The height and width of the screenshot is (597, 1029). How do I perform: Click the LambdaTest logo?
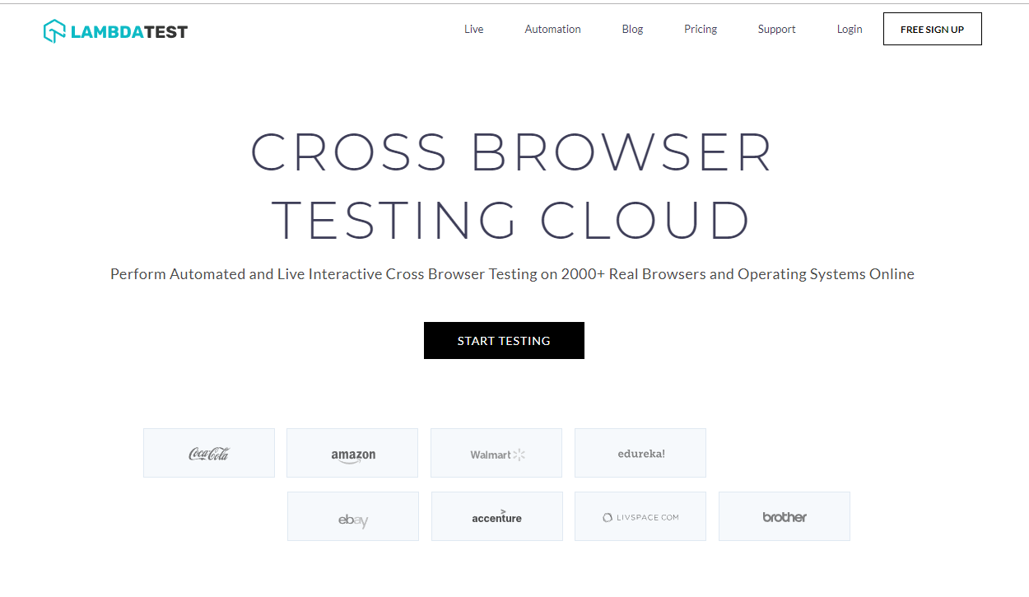coord(115,31)
